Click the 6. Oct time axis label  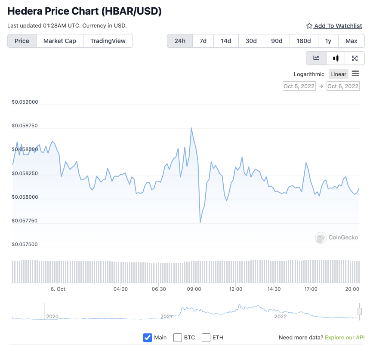coord(58,289)
